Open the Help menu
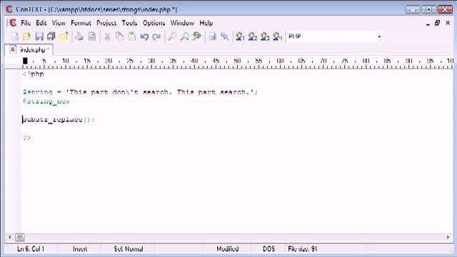 [206, 23]
